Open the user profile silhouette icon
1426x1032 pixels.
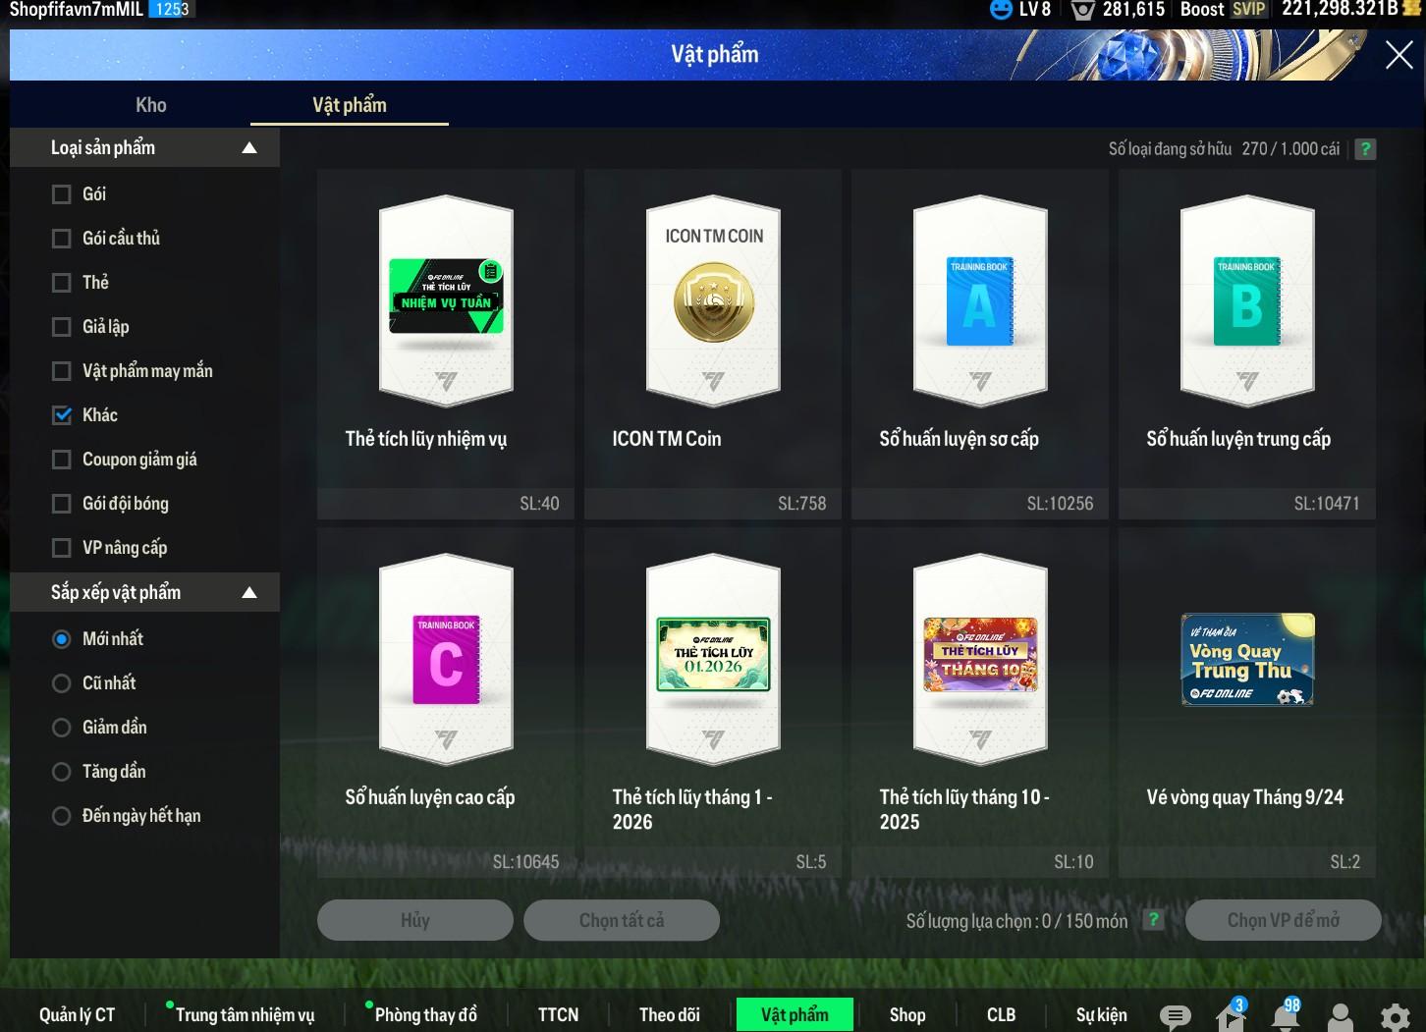pyautogui.click(x=1340, y=1016)
